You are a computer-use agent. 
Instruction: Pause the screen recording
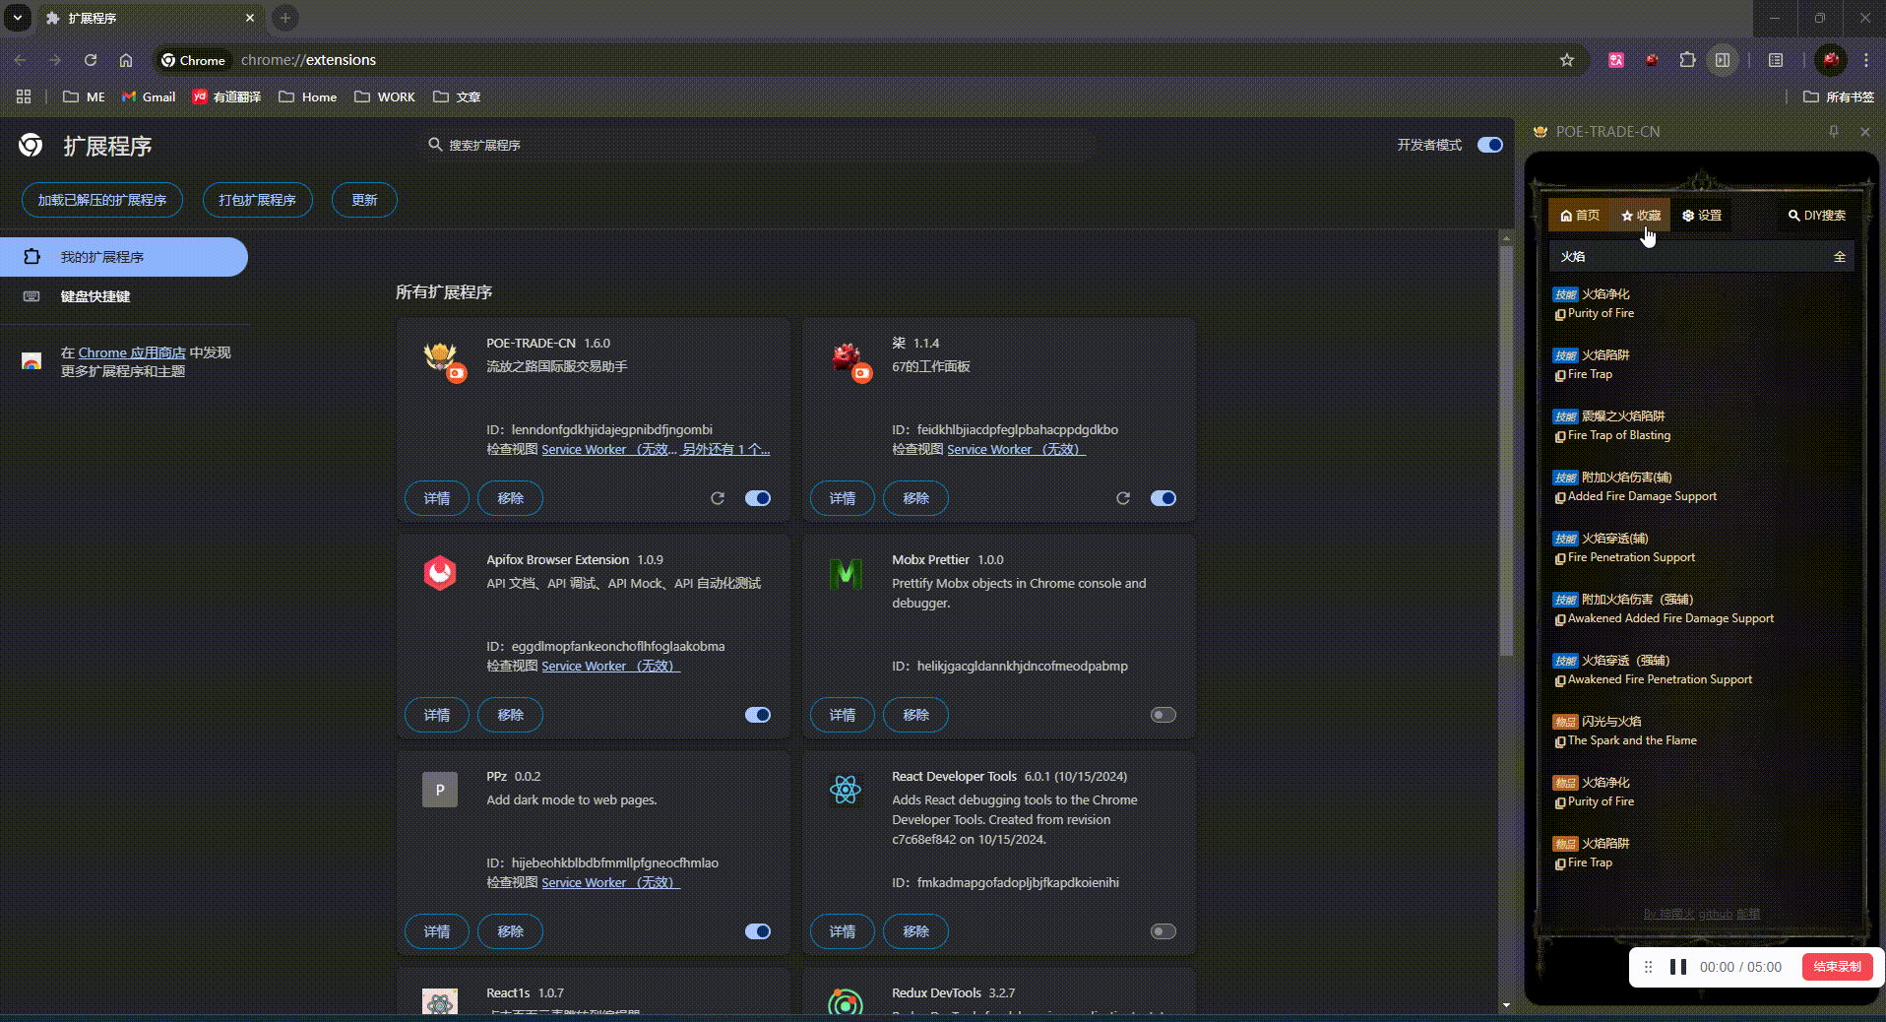coord(1678,967)
